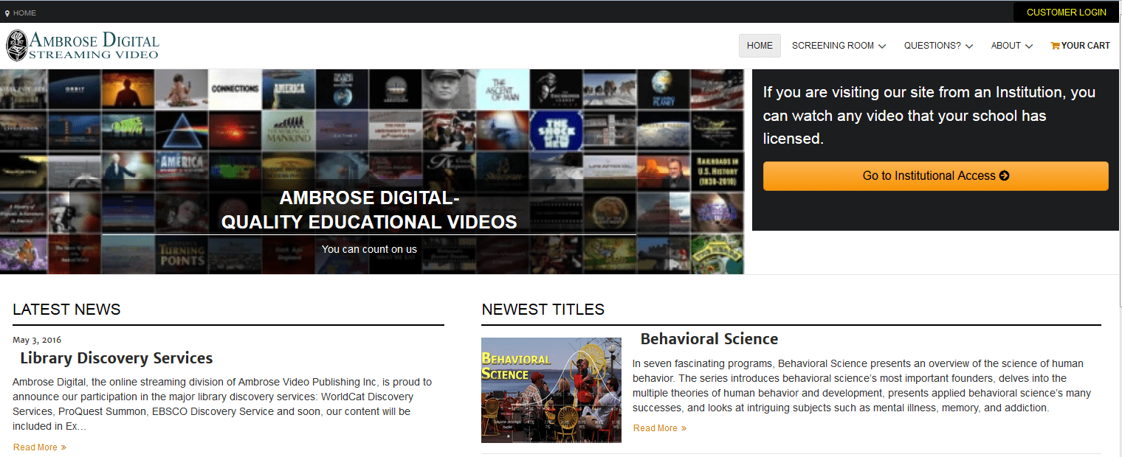Viewport: 1122px width, 457px height.
Task: Select the HOME tab in the navigation bar
Action: coord(760,45)
